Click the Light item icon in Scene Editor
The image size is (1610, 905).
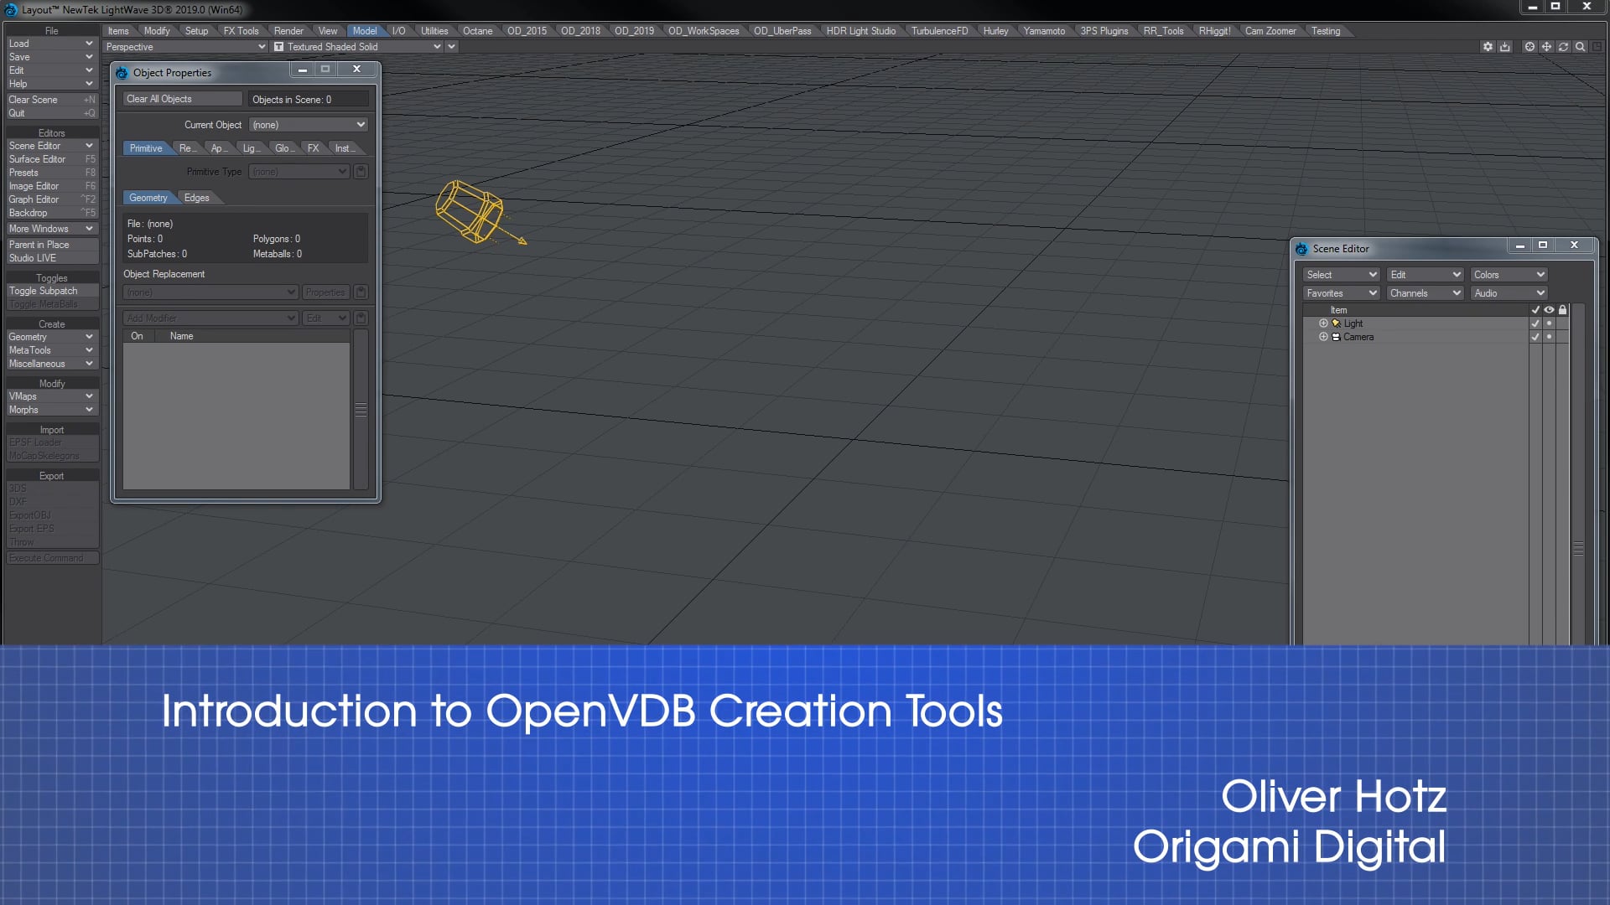(1336, 323)
